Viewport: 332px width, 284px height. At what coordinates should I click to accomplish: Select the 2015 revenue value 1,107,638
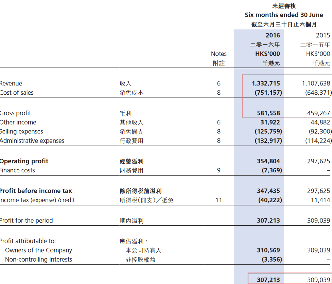316,83
